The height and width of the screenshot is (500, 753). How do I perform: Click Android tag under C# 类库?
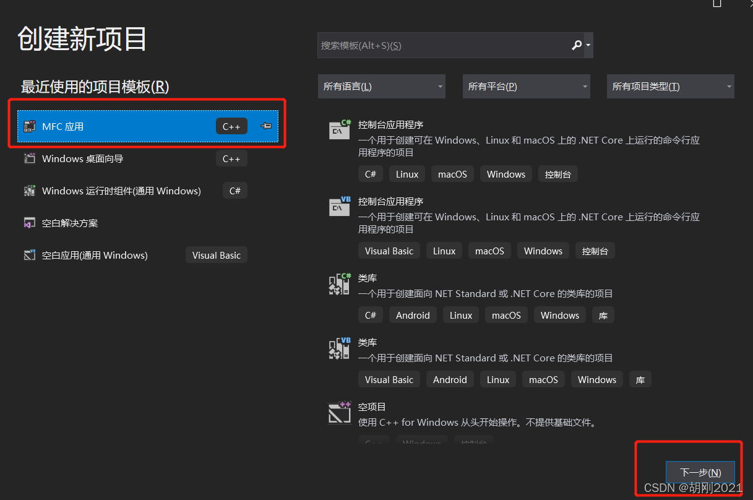coord(413,315)
